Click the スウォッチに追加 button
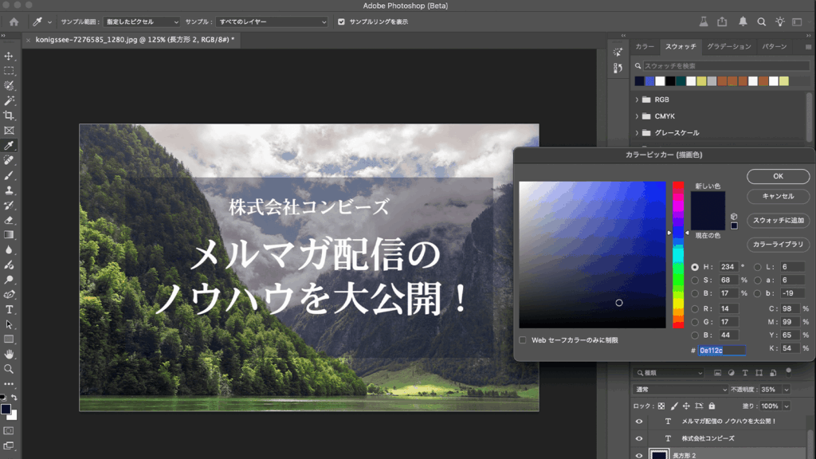This screenshot has width=816, height=459. click(x=778, y=220)
